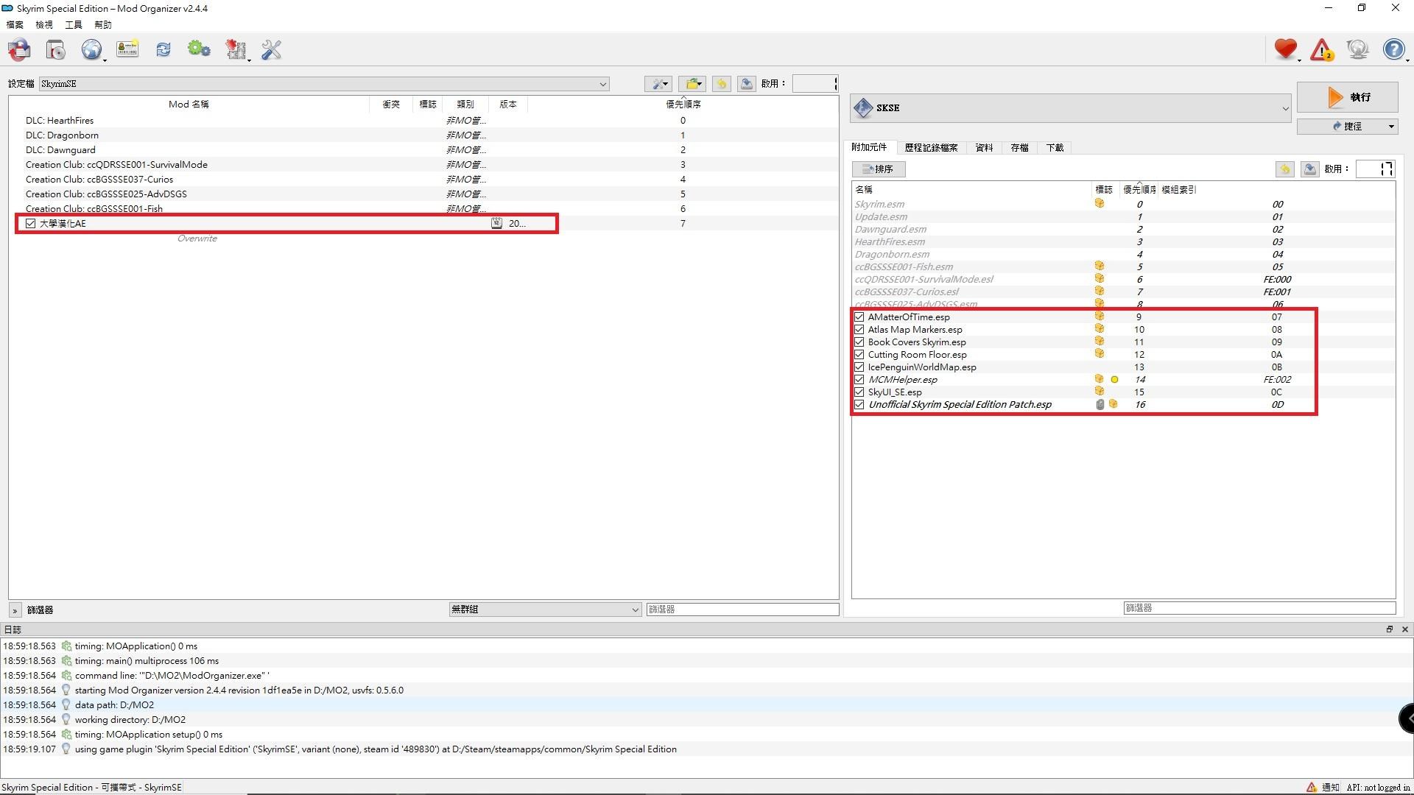Click the yellow dot flag on MCMHelper.esp
This screenshot has height=795, width=1414.
pyautogui.click(x=1114, y=380)
